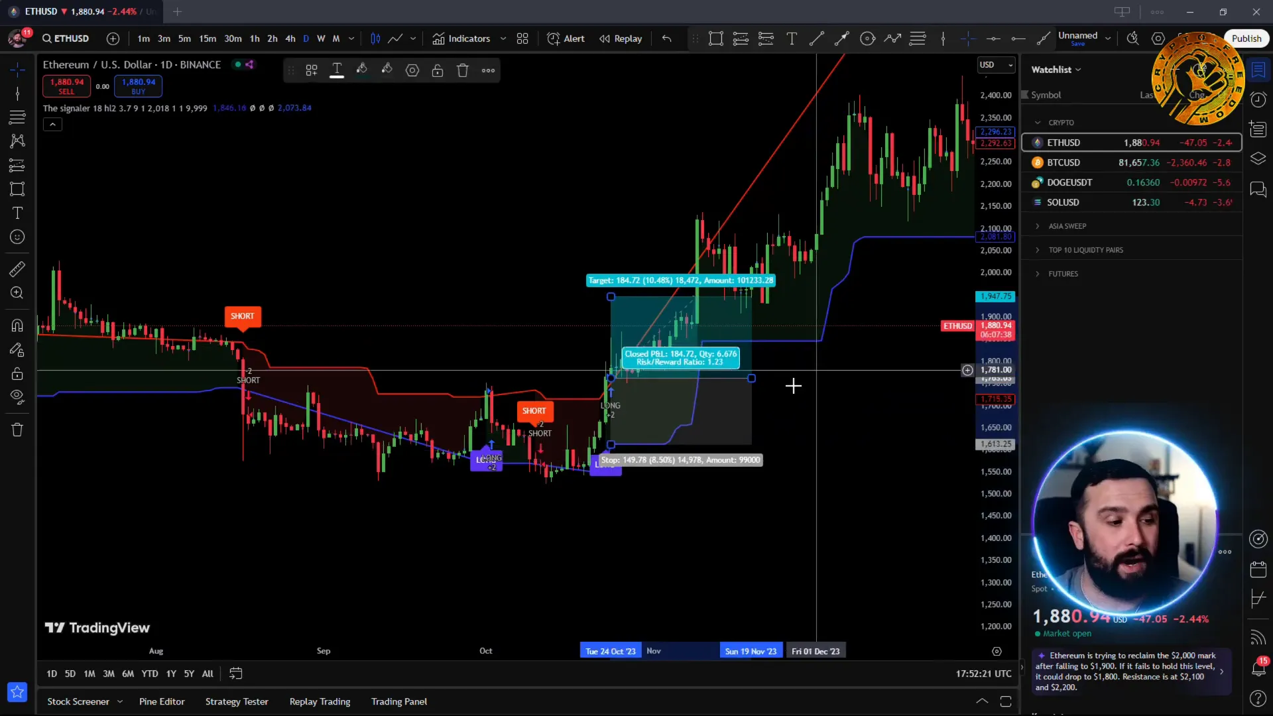Open the Indicators dialog

[x=461, y=38]
